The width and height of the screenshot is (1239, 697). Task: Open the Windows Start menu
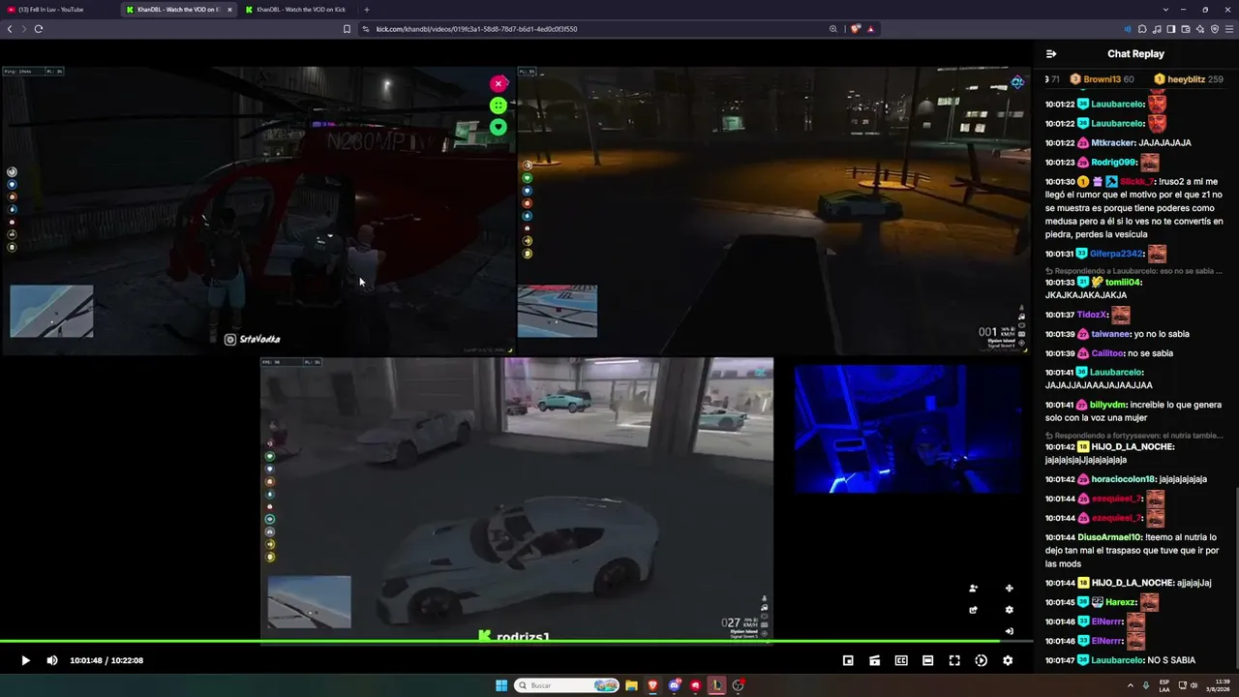pyautogui.click(x=501, y=685)
